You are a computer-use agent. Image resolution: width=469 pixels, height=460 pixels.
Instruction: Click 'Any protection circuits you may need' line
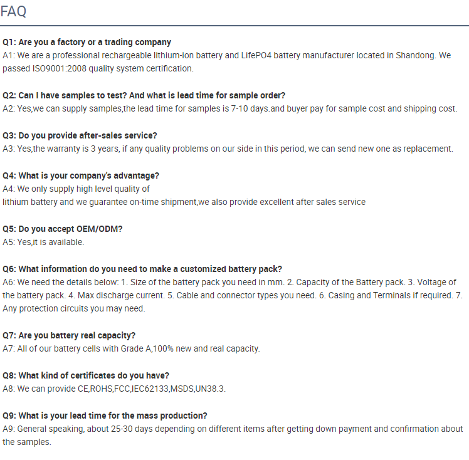coord(74,308)
